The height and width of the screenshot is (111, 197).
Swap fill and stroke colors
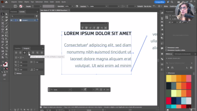coord(7,61)
